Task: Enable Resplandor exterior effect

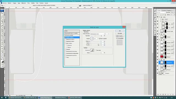Action: click(65, 39)
